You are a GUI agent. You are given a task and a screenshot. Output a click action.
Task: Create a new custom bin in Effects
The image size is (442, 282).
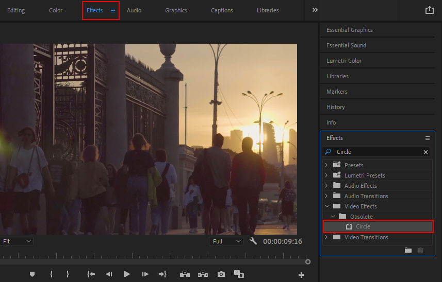tap(408, 250)
